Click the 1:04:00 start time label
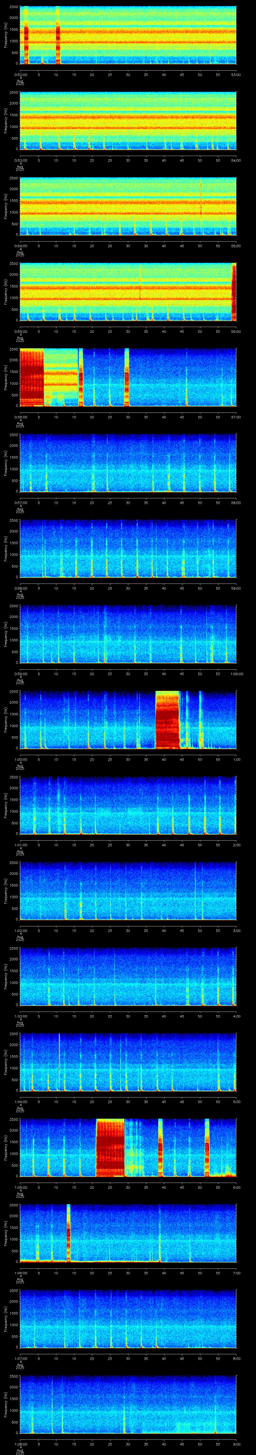The width and height of the screenshot is (256, 1455). click(x=20, y=1101)
